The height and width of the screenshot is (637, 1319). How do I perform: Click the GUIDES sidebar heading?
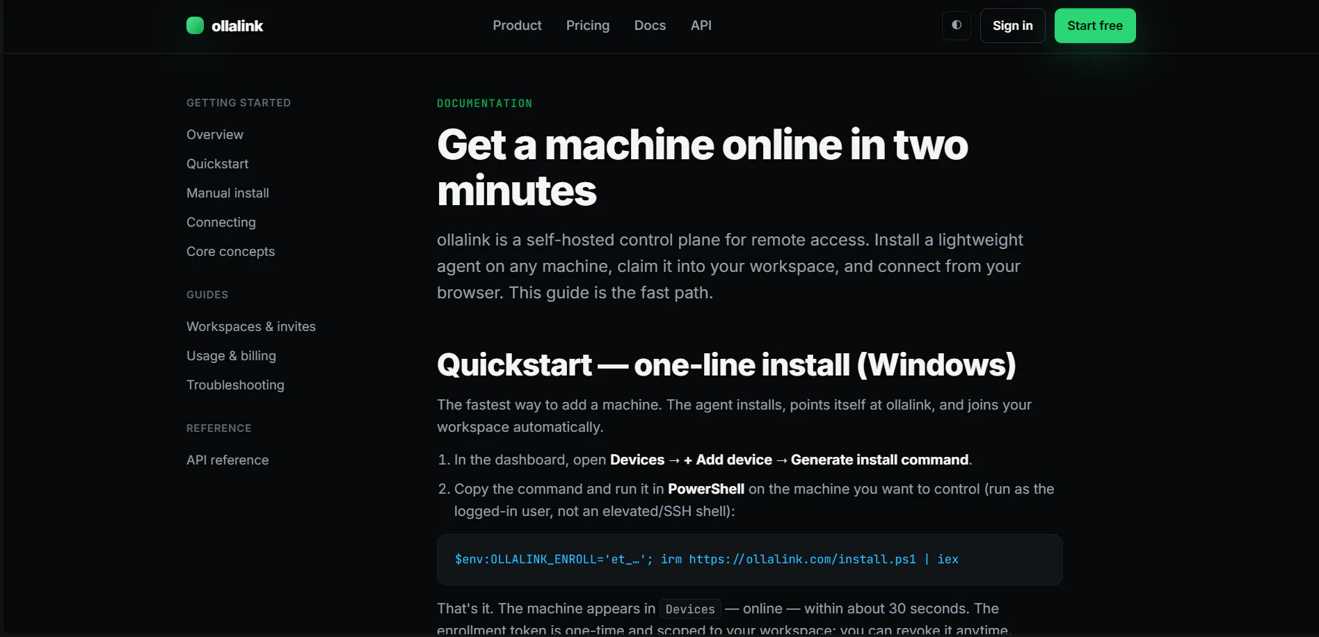(x=207, y=295)
